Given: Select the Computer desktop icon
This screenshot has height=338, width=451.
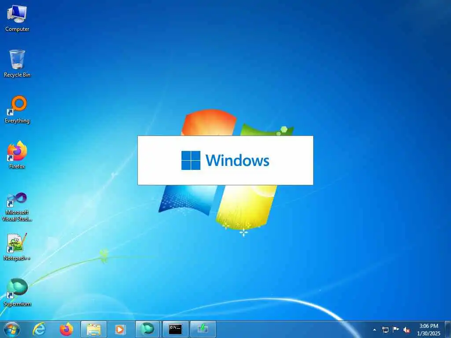Looking at the screenshot, I should pos(17,18).
